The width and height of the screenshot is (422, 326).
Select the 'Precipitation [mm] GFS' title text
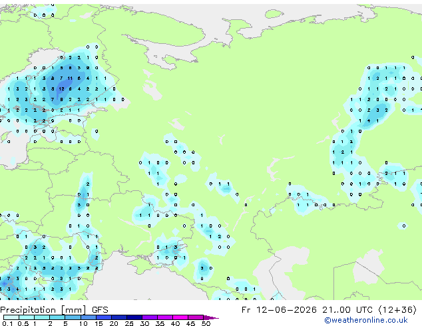[54, 310]
